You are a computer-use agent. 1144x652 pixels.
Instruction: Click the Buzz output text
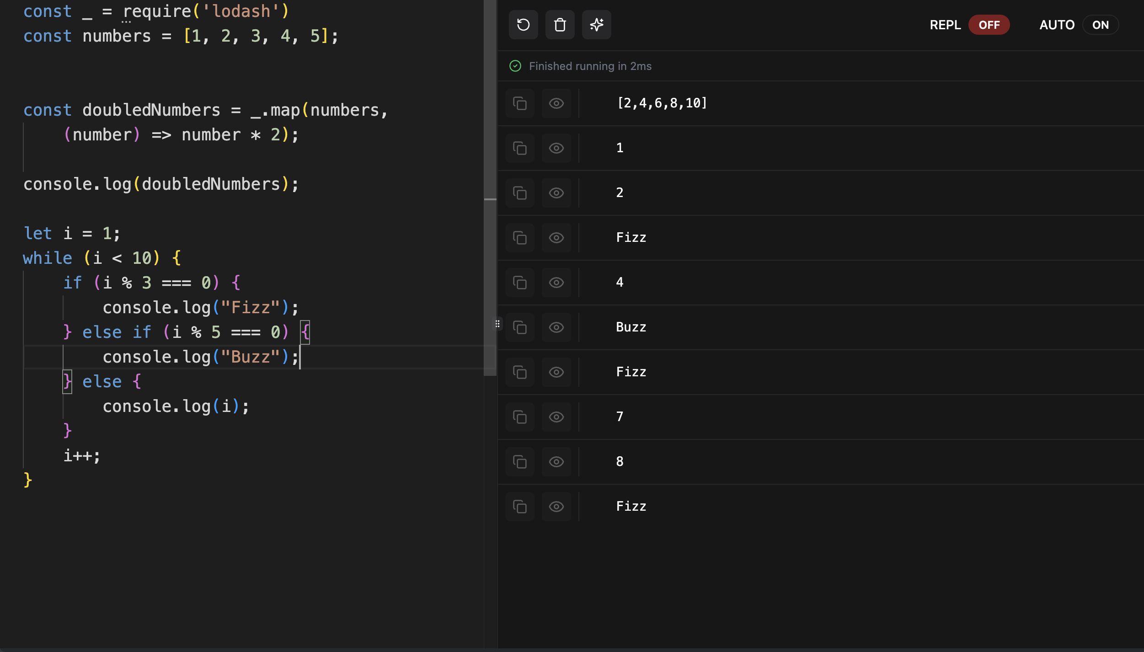631,327
